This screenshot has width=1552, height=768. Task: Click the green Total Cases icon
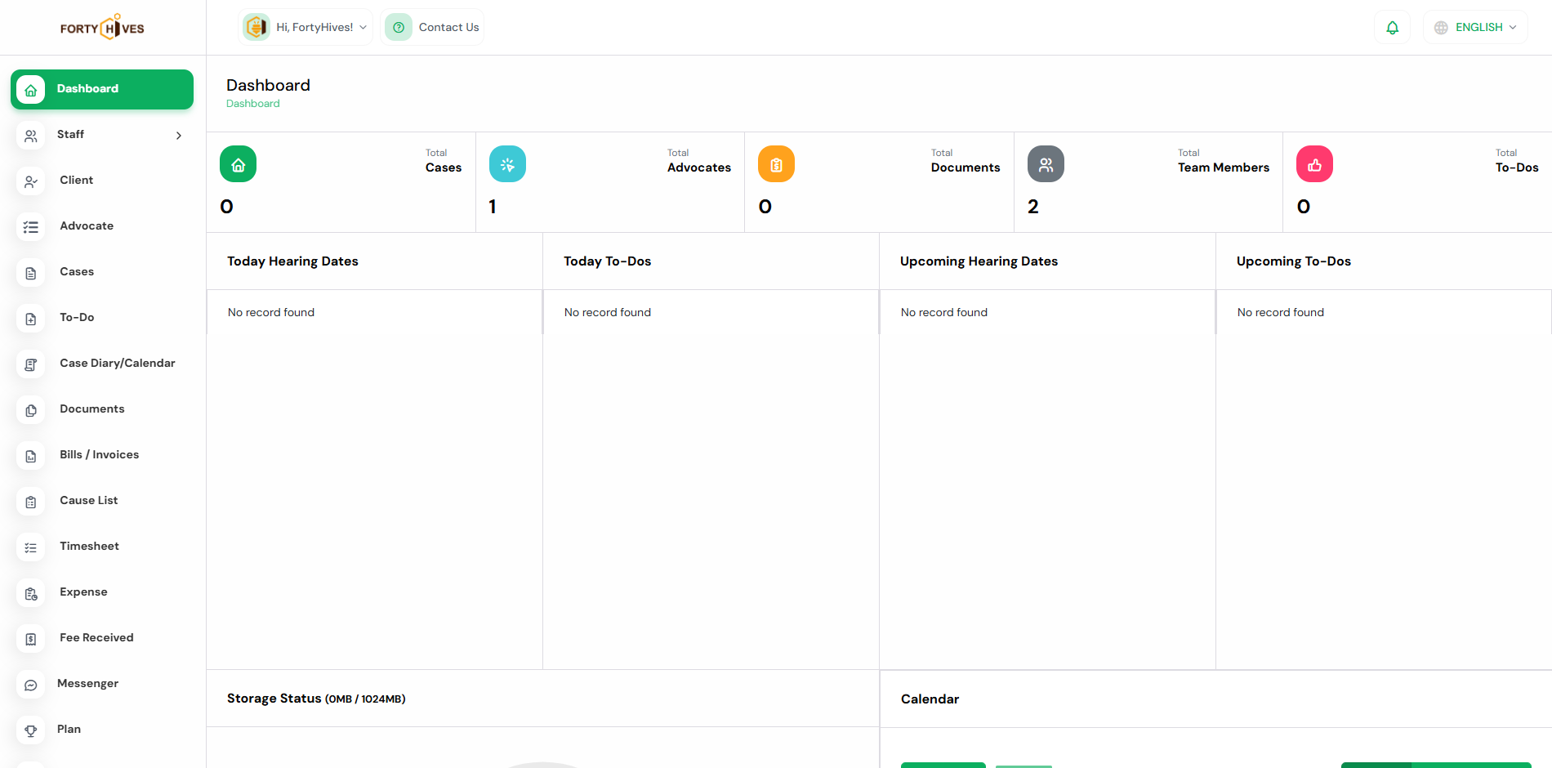point(238,164)
